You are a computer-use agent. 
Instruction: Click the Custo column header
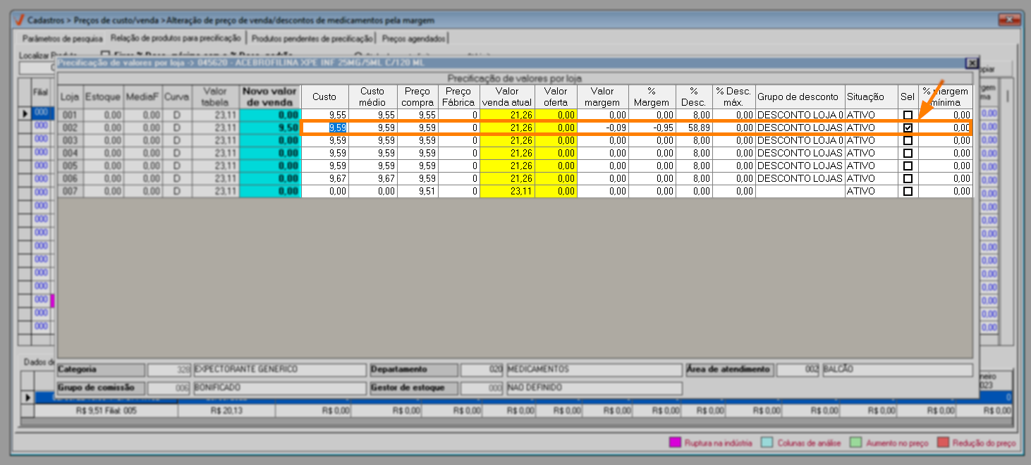pyautogui.click(x=325, y=97)
